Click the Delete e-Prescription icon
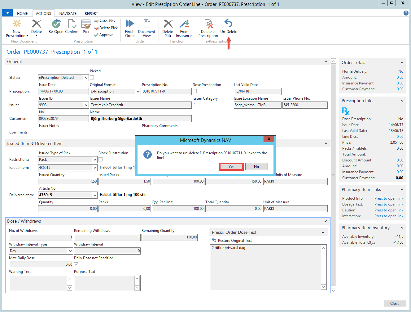 click(208, 24)
